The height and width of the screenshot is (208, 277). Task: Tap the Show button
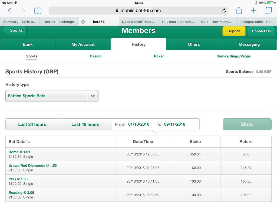247,124
